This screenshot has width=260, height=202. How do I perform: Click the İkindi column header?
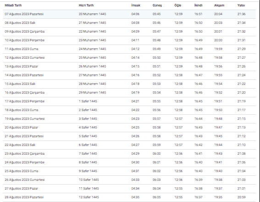(198, 6)
